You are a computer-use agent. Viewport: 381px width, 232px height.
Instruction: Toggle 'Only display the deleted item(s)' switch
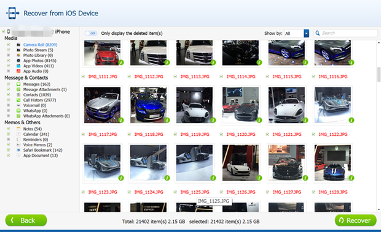pos(91,33)
